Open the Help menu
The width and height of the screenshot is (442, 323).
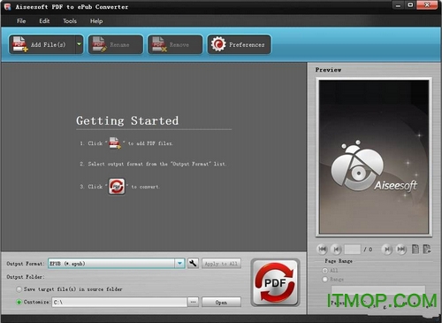tap(96, 21)
